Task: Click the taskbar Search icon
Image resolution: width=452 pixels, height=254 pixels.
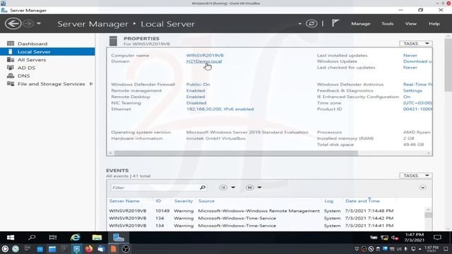Action: pyautogui.click(x=32, y=238)
